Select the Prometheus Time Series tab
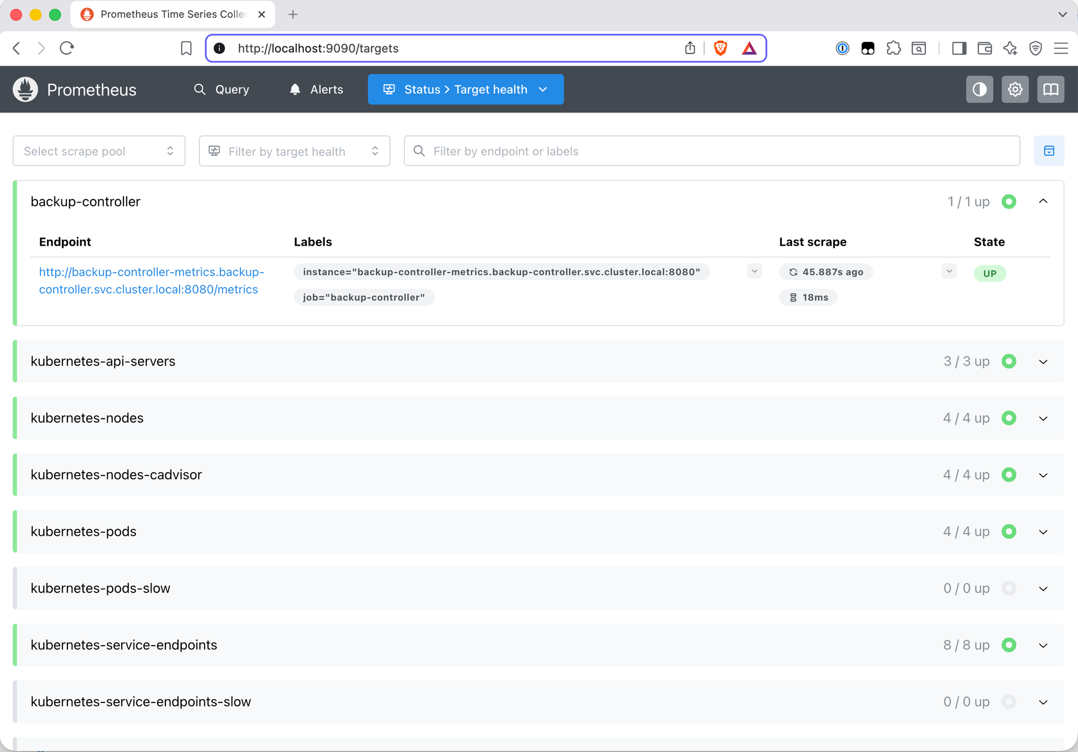Image resolution: width=1078 pixels, height=752 pixels. (172, 15)
